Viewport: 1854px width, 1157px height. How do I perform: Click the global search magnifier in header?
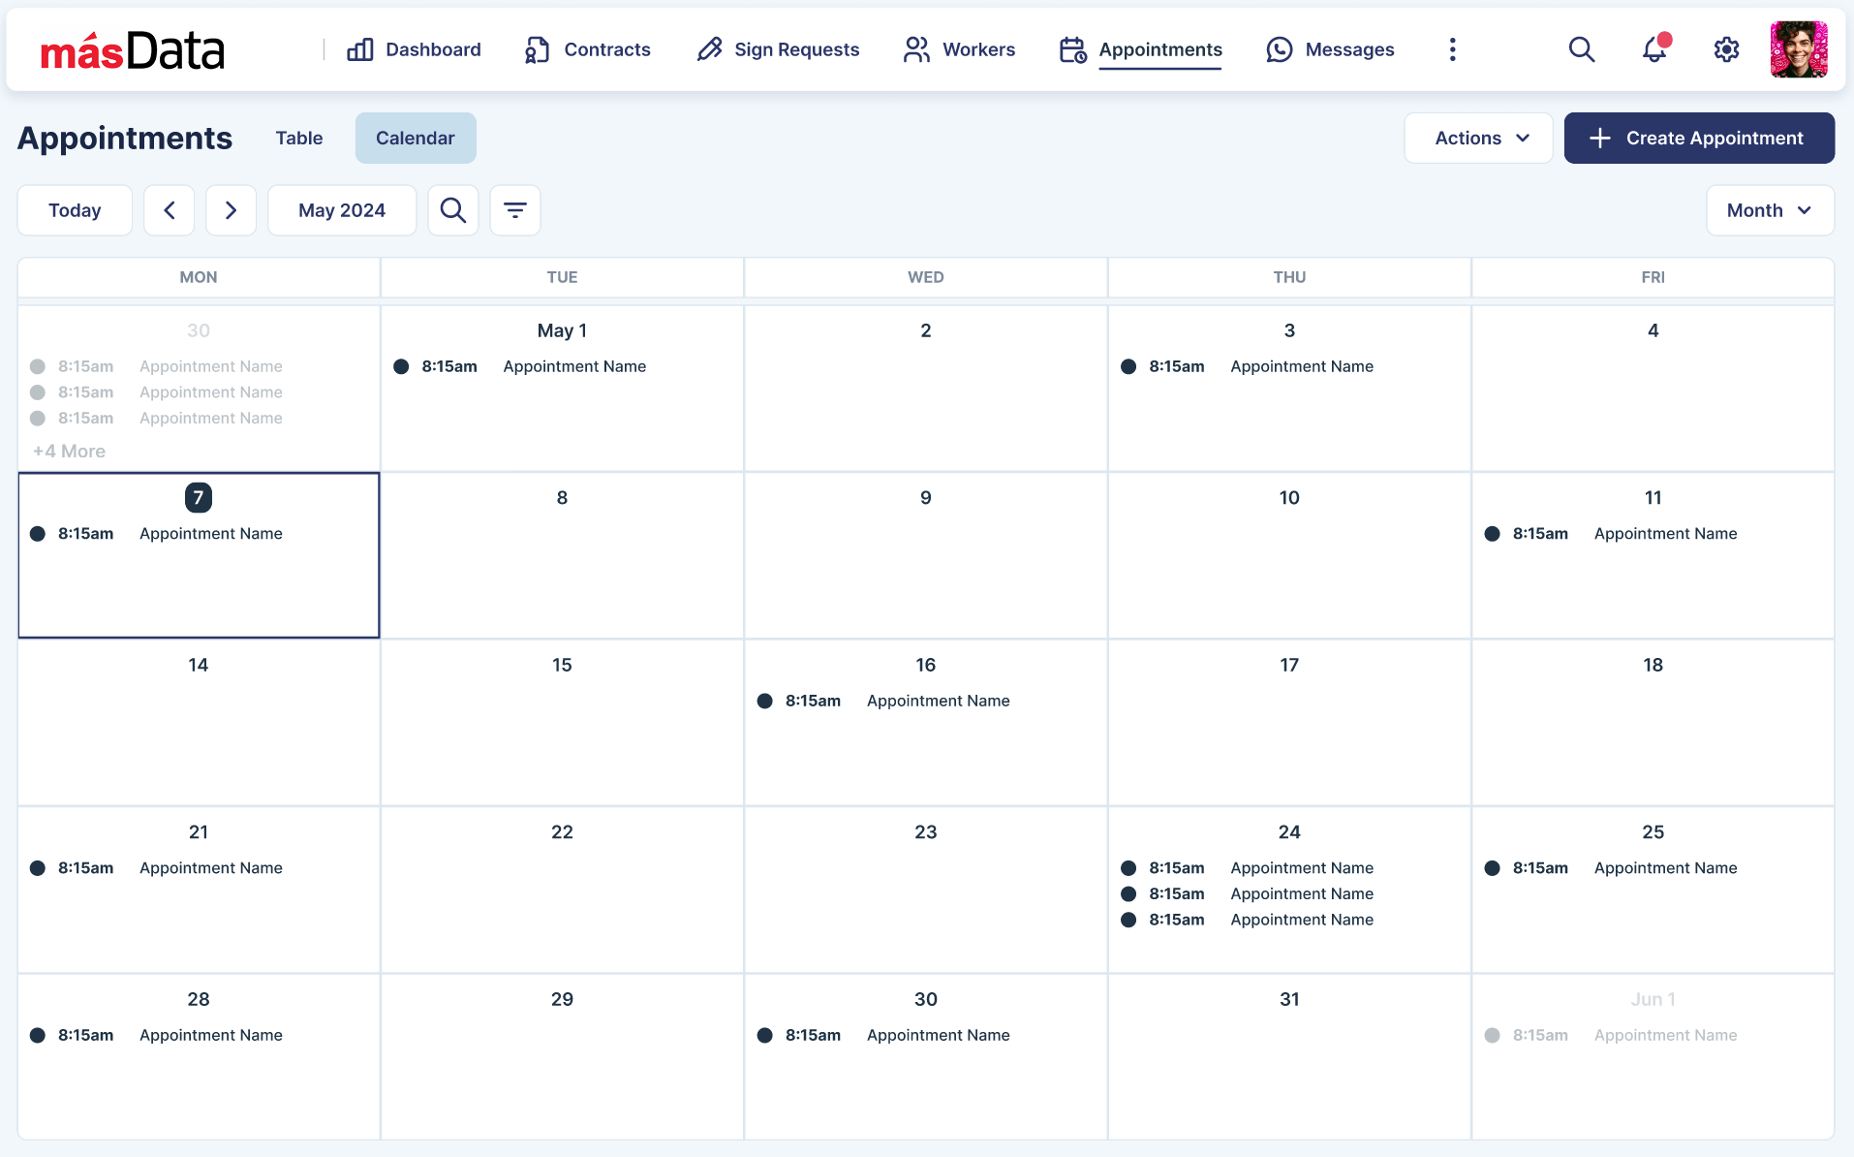click(x=1581, y=49)
